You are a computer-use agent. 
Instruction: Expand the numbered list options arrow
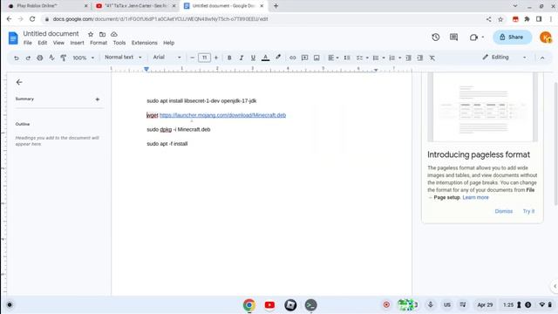tap(400, 58)
